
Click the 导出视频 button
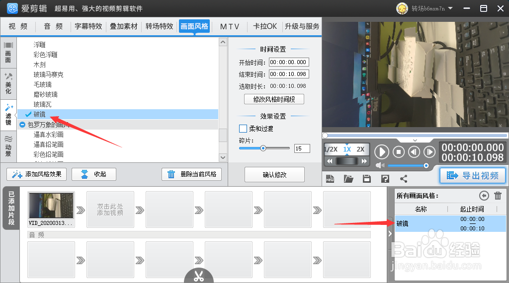tap(473, 175)
